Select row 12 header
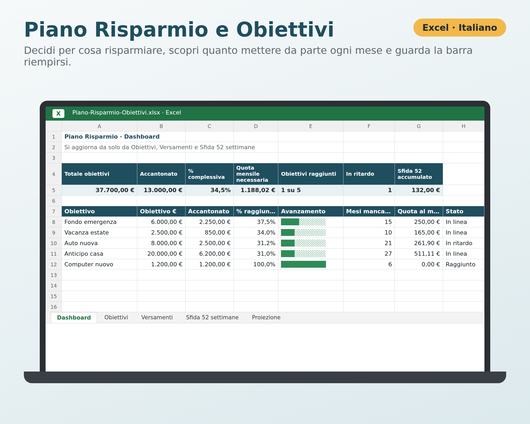 54,264
